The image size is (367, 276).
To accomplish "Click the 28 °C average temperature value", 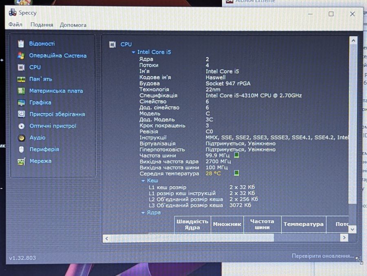I will click(213, 173).
